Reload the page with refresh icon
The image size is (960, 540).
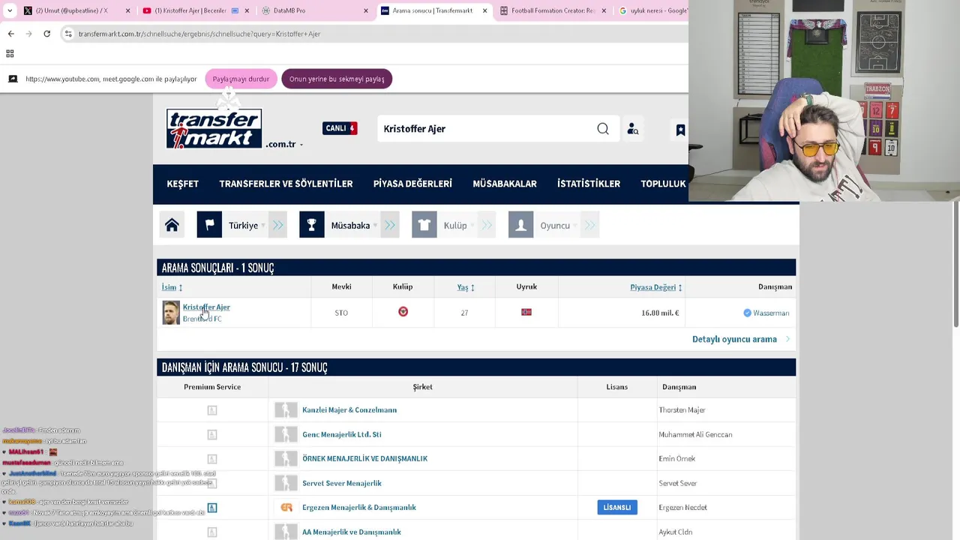(46, 34)
